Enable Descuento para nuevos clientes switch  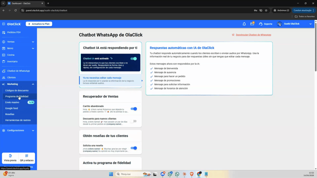pos(133,121)
